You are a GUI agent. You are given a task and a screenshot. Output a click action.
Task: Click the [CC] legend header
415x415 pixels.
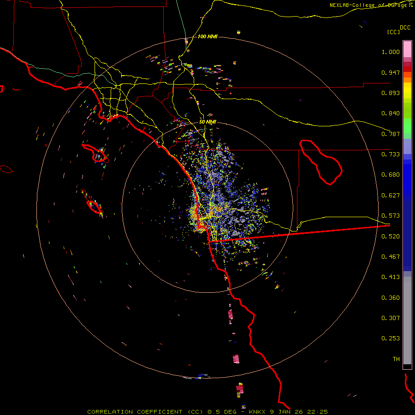pos(393,32)
